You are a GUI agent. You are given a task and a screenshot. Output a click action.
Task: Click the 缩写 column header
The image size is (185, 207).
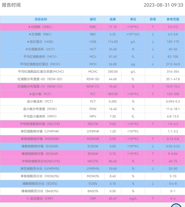tap(93, 19)
